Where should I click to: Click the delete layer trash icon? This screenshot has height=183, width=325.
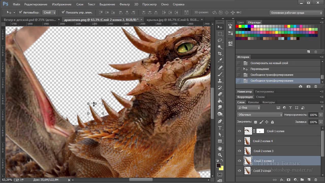click(x=316, y=180)
